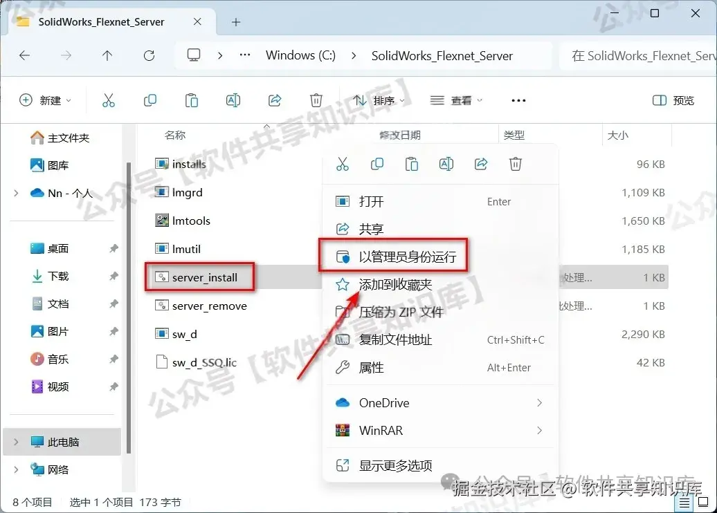Switch to details view in status bar
The height and width of the screenshot is (513, 717).
pos(684,503)
